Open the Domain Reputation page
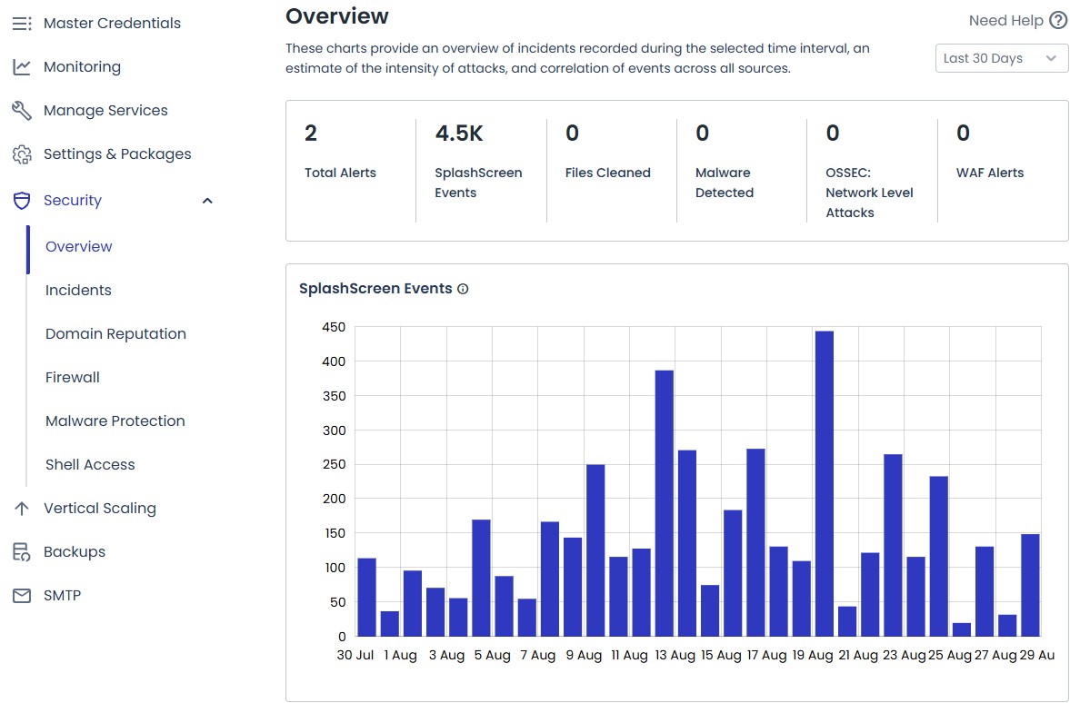Image resolution: width=1070 pixels, height=703 pixels. tap(115, 333)
